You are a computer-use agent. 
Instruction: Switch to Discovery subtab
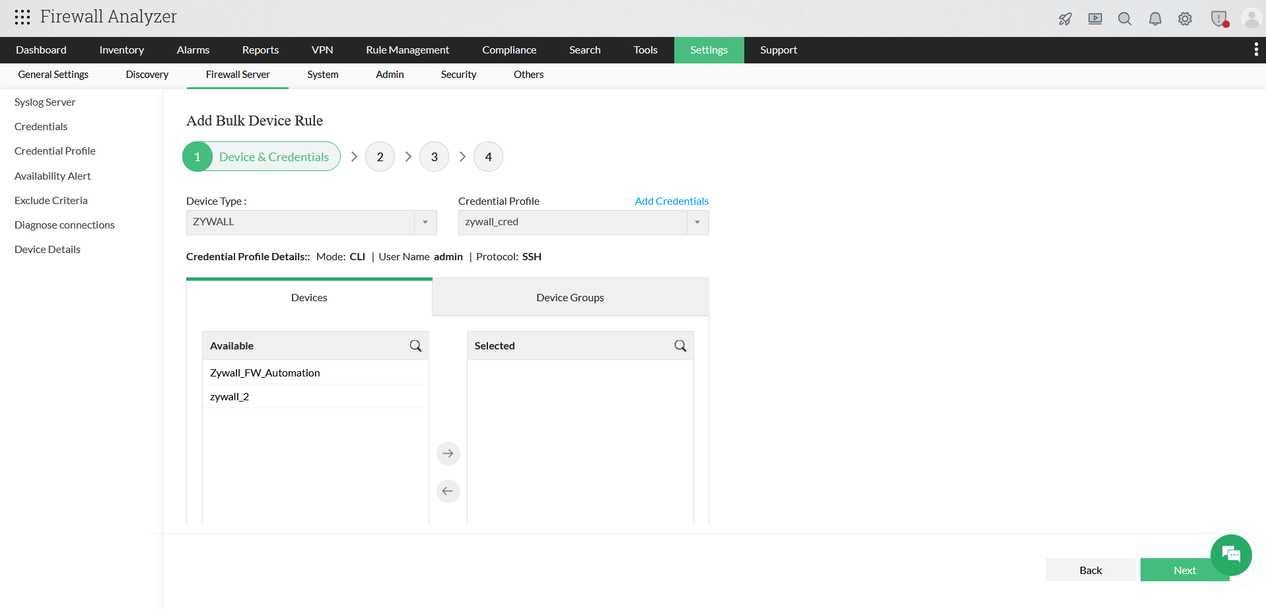tap(147, 75)
